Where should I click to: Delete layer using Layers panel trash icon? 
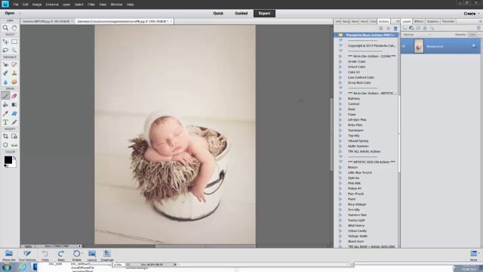(x=478, y=28)
